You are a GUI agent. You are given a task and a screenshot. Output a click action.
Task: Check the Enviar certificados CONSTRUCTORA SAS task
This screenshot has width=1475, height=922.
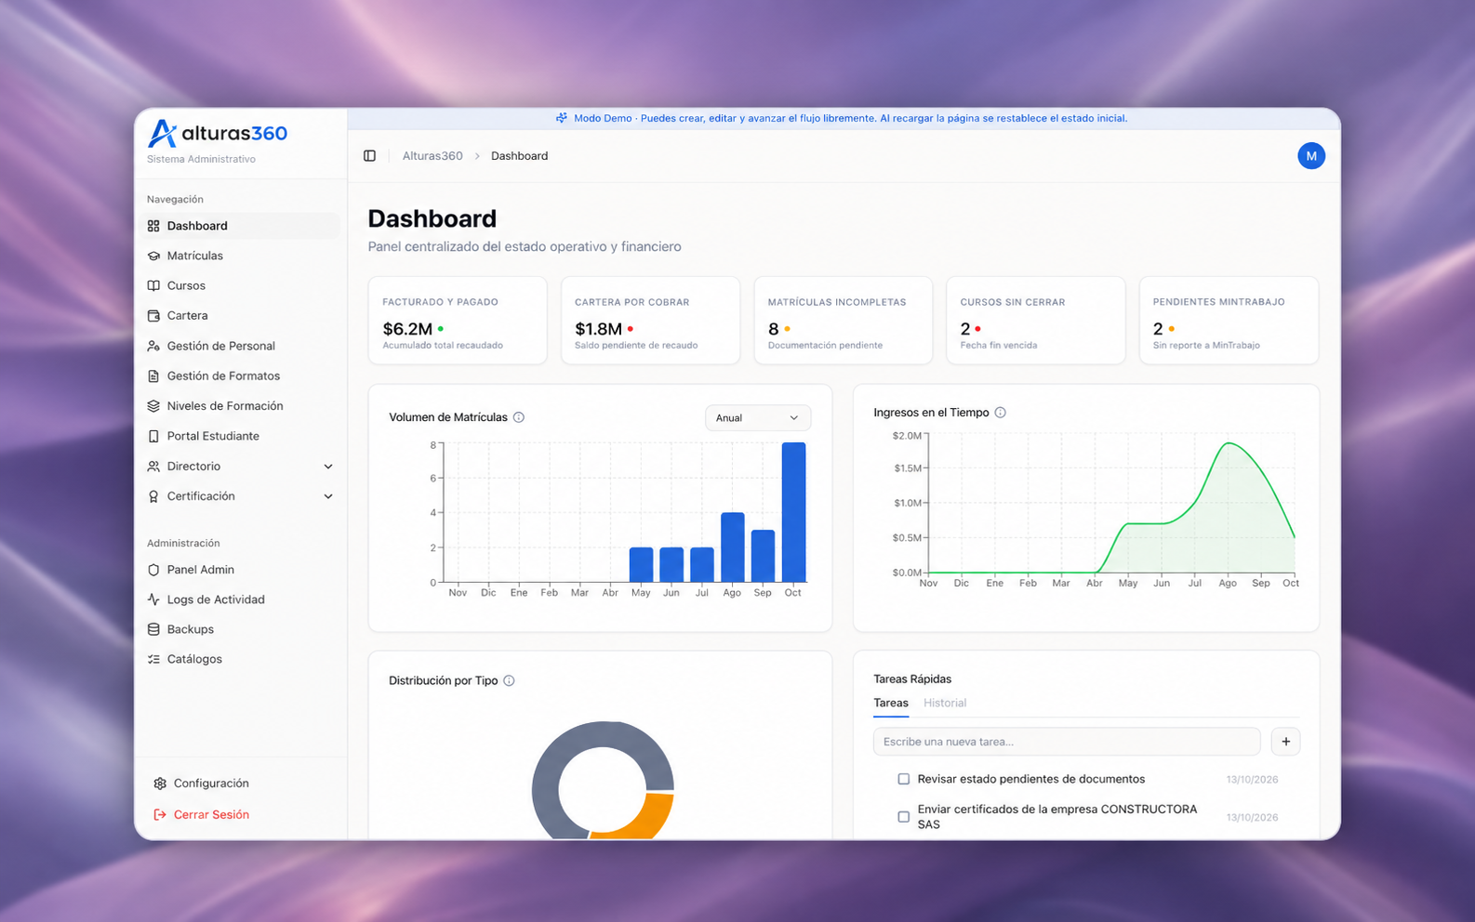903,817
